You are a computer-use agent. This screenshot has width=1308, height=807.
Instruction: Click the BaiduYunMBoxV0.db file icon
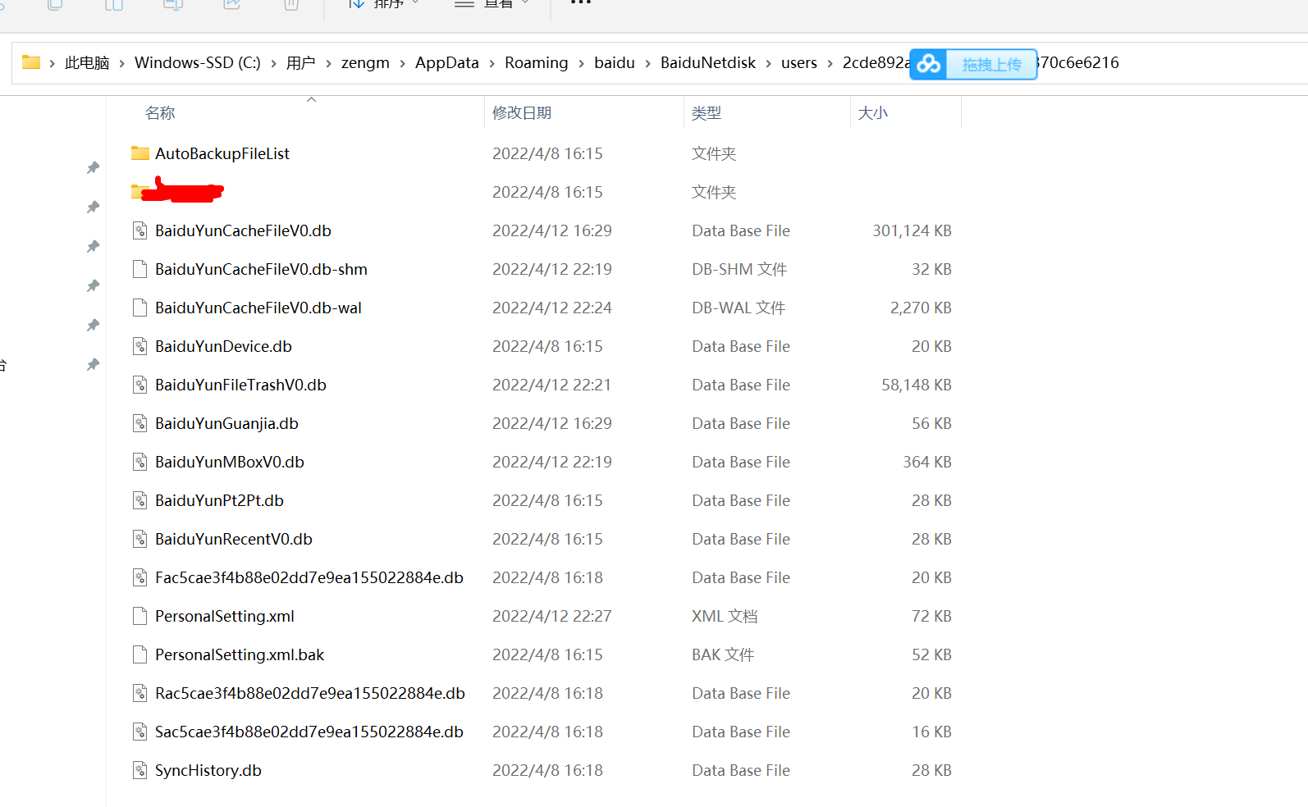[140, 462]
